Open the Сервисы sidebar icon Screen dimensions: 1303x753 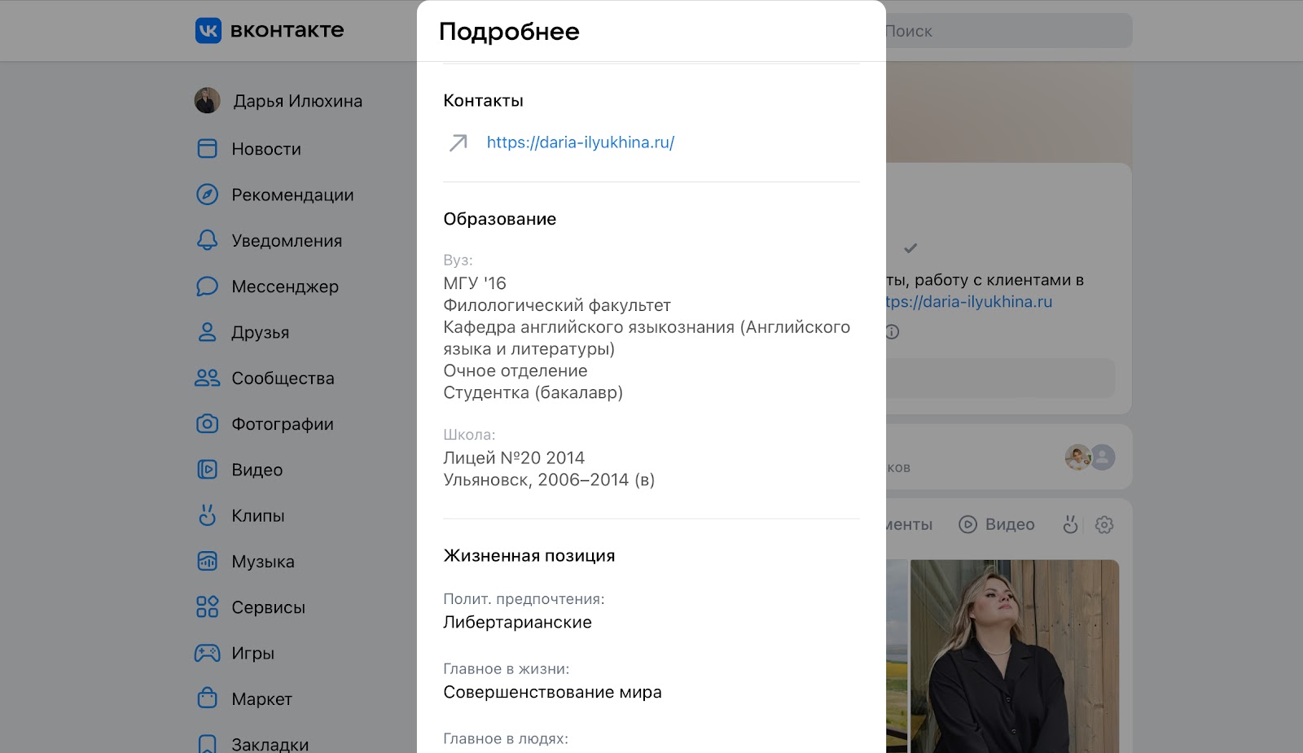[x=207, y=606]
